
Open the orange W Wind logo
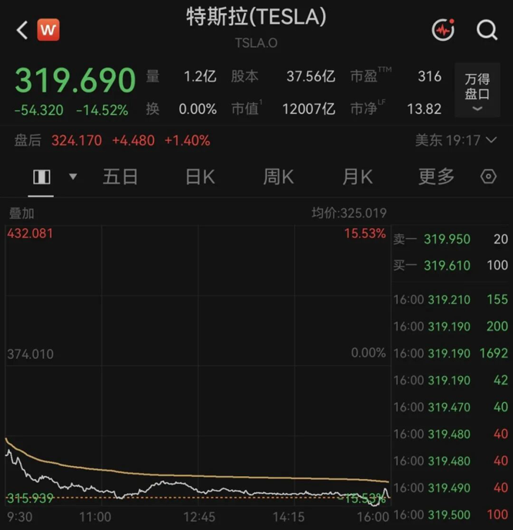48,30
